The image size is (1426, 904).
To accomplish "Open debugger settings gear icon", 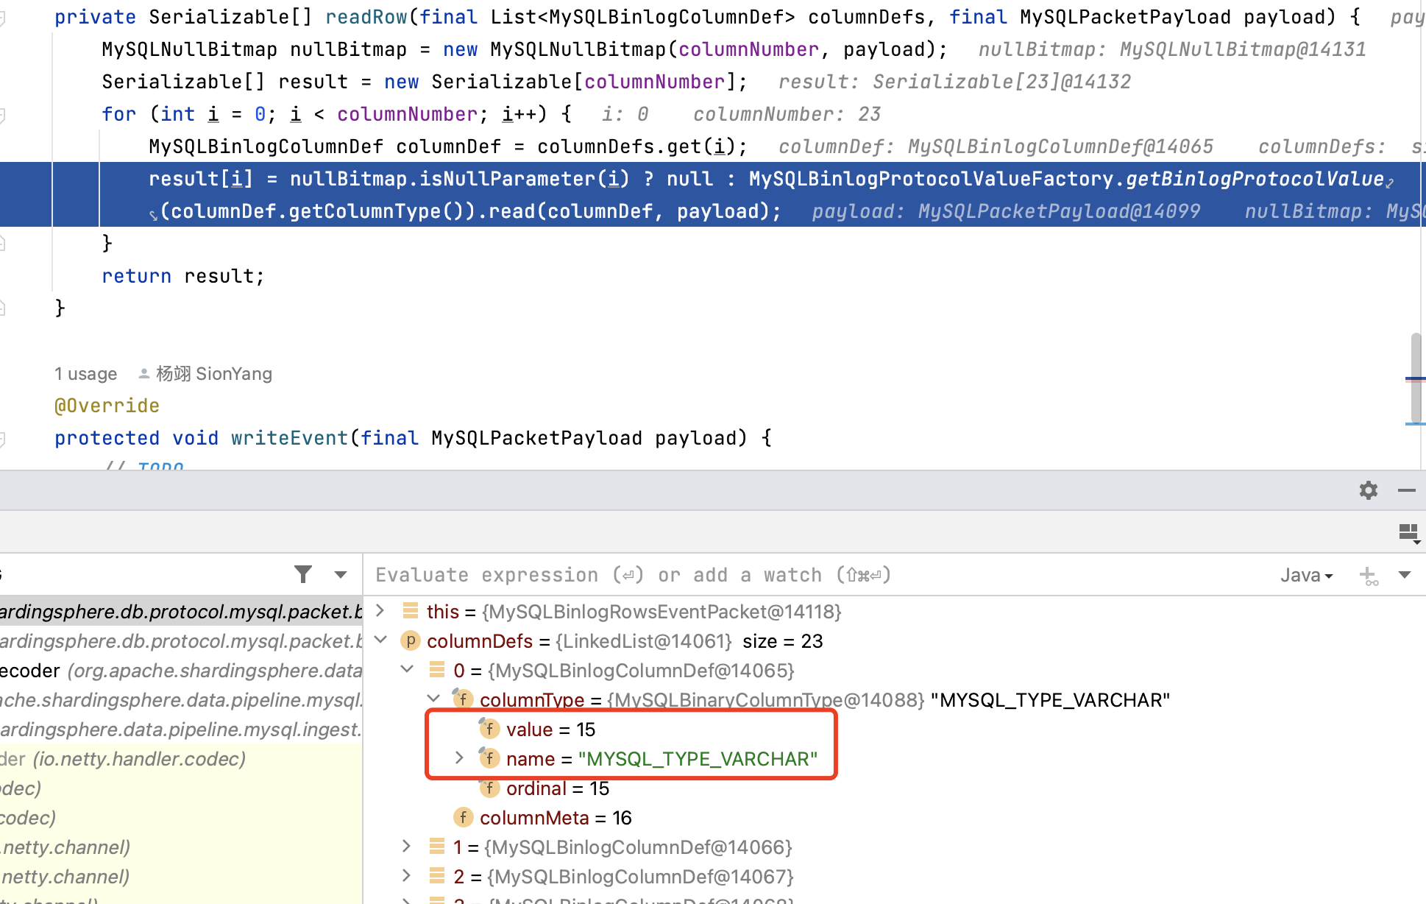I will click(1368, 490).
